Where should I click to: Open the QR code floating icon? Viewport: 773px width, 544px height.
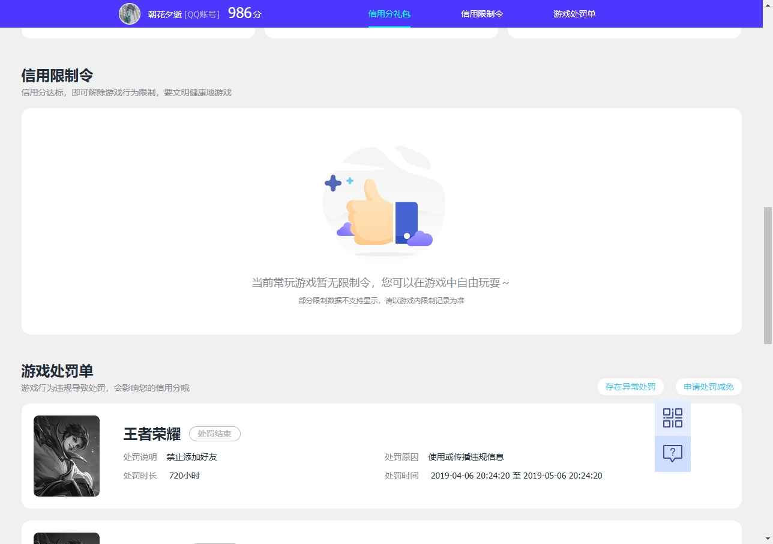(x=672, y=418)
